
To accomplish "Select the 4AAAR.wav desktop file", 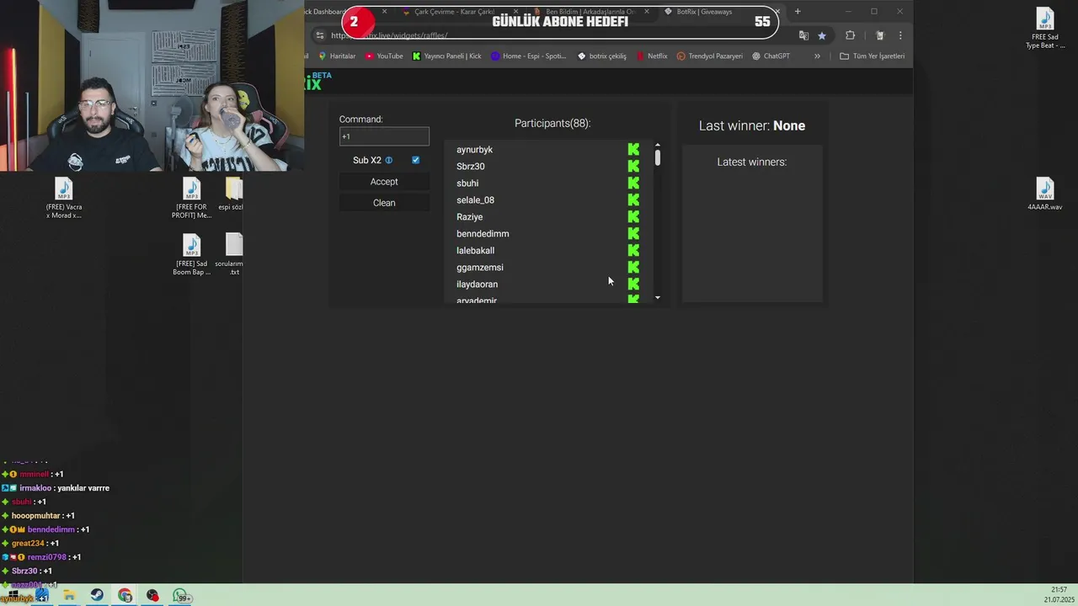I will pyautogui.click(x=1045, y=194).
